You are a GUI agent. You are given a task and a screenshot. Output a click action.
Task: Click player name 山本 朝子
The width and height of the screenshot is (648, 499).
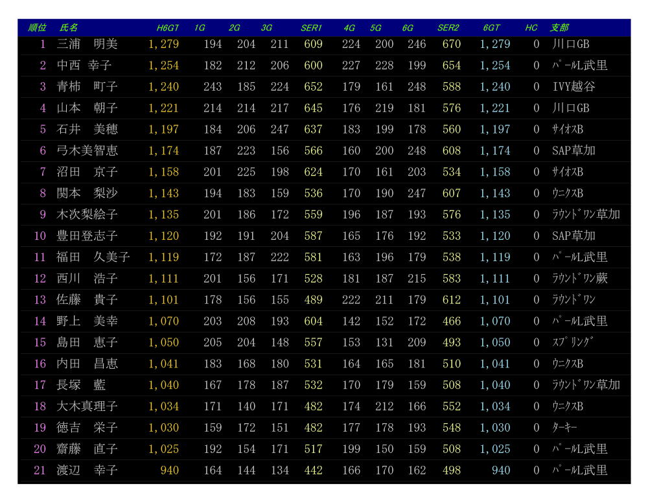(87, 108)
